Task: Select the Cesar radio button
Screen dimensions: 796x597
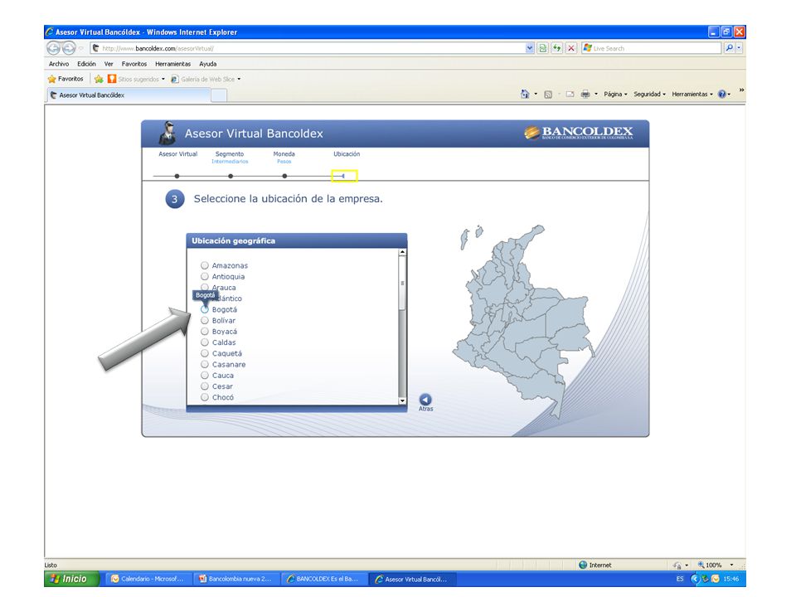Action: pos(205,386)
